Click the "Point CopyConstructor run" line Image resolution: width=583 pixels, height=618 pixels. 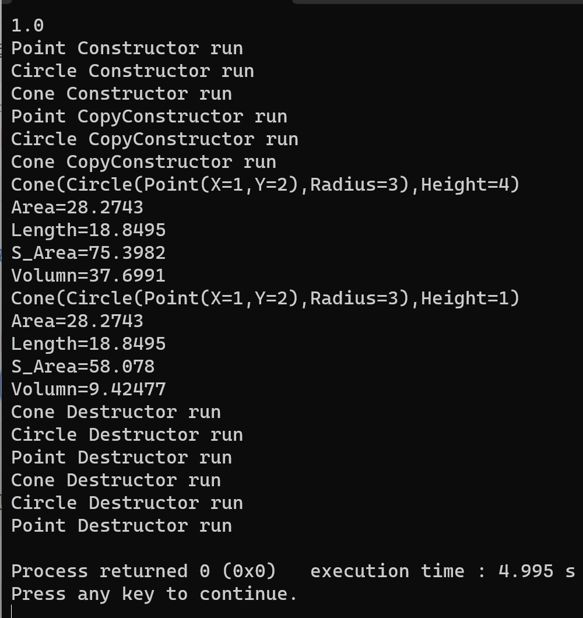[149, 117]
